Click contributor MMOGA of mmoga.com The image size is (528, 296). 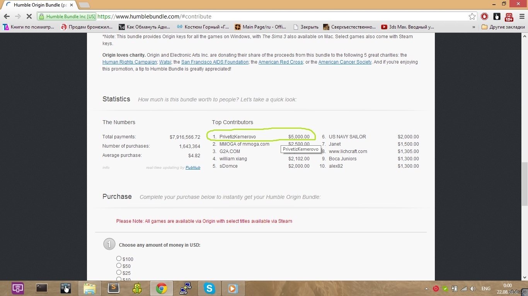coord(244,144)
